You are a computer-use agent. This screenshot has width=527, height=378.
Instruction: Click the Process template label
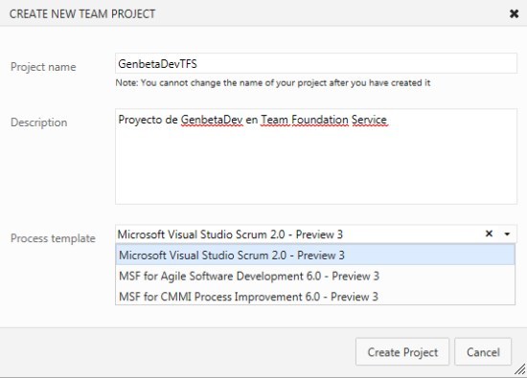click(x=53, y=238)
